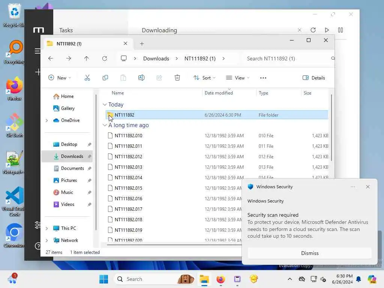384x288 pixels.
Task: Click the chevron before Downloads breadcrumb
Action: (135, 58)
